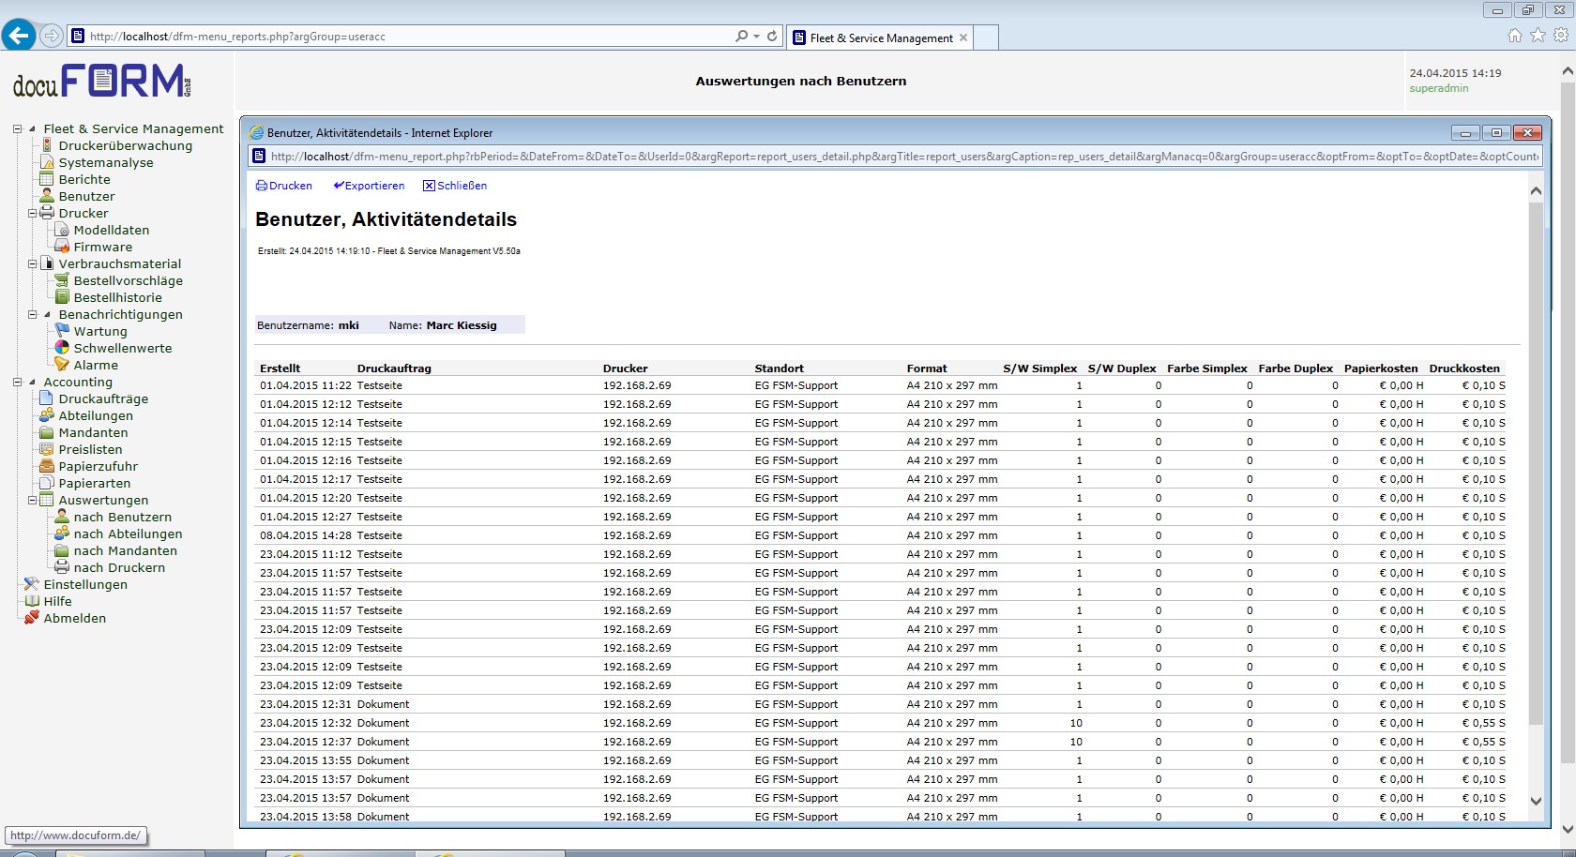Collapse the Auswertungen tree node

[x=32, y=501]
